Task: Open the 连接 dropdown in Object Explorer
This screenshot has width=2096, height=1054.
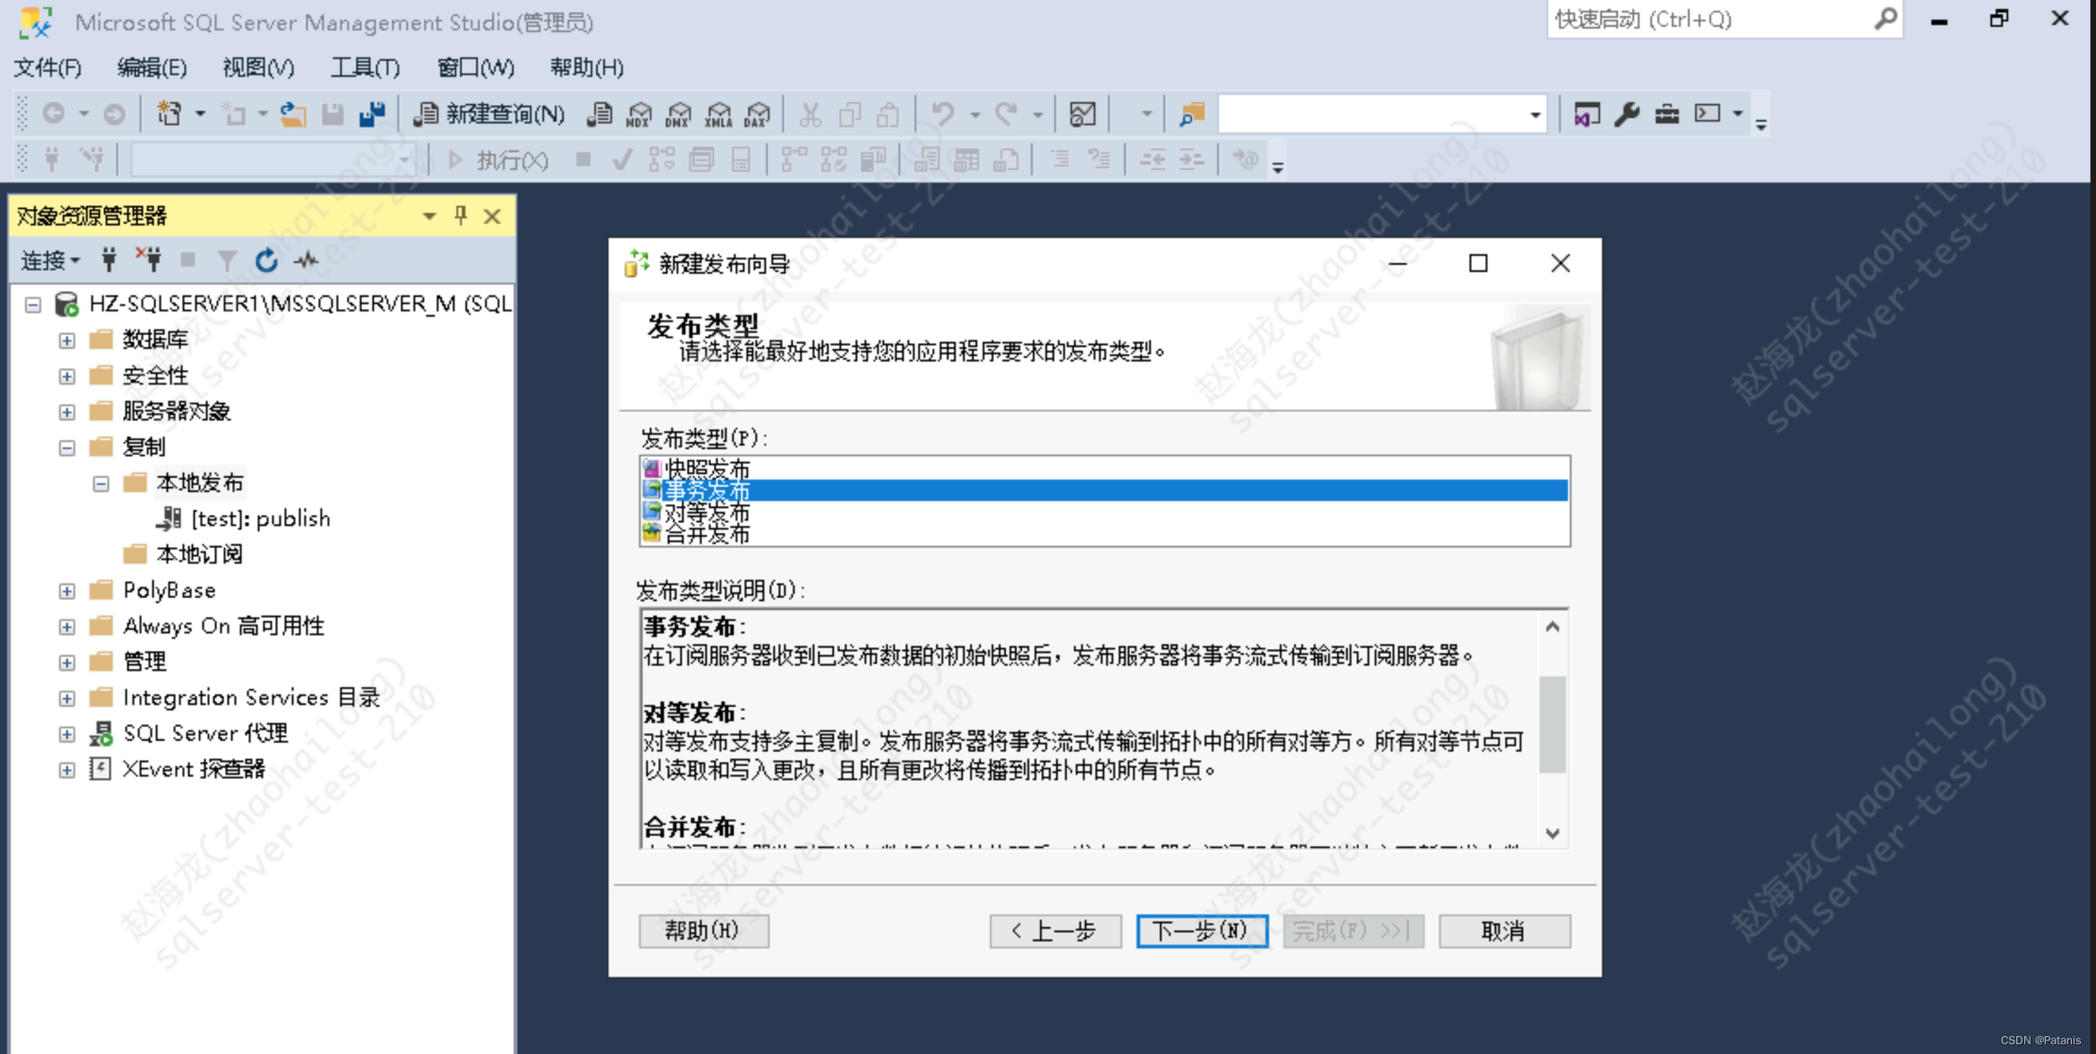Action: (x=50, y=260)
